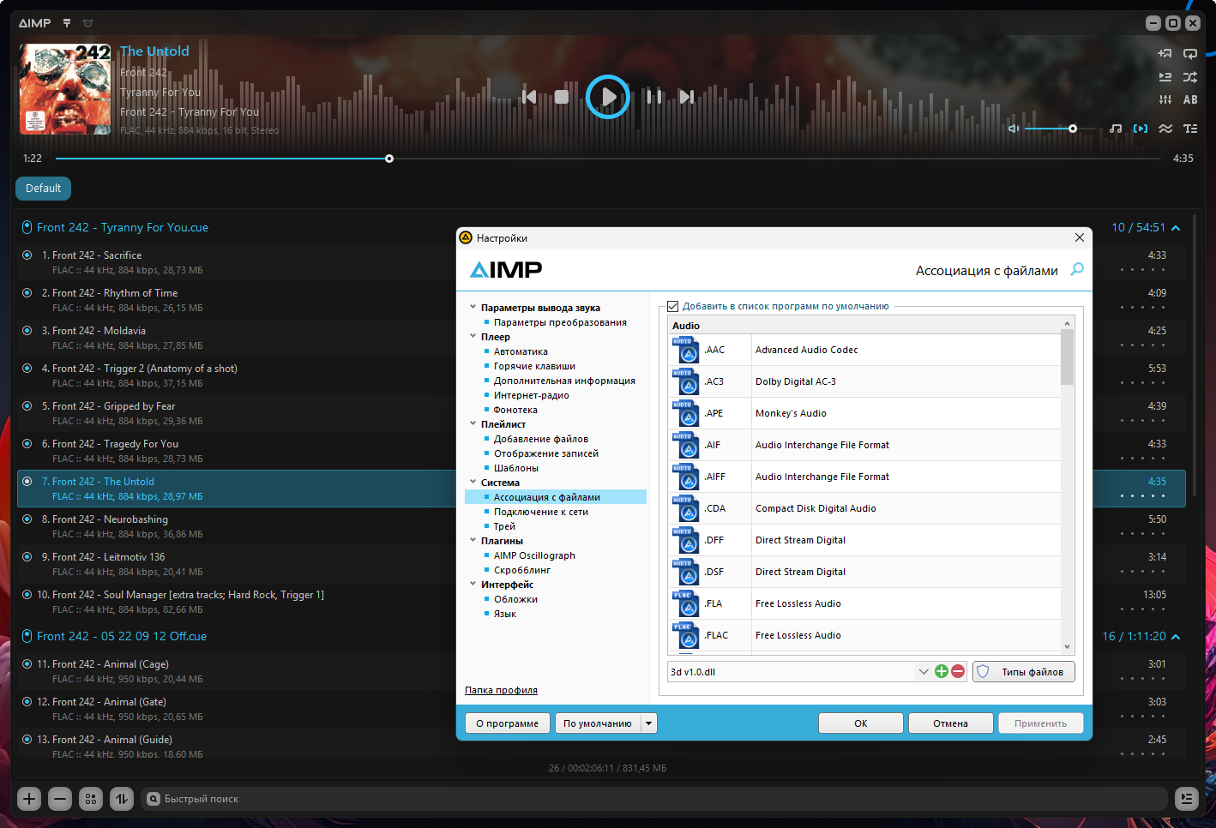Click the .FLAC file type icon

click(685, 636)
